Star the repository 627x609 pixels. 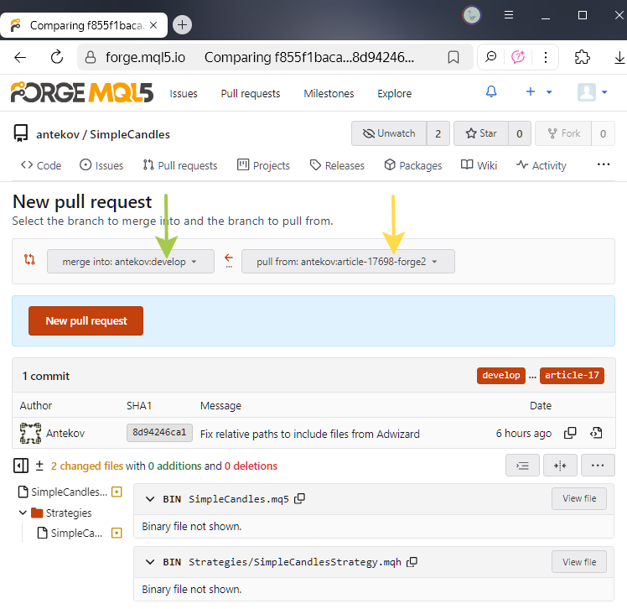(x=481, y=133)
